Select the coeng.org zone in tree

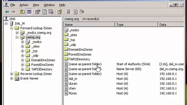(33, 37)
